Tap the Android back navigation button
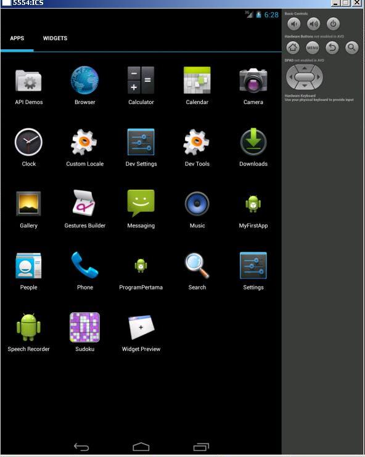365x457 pixels. (x=81, y=446)
